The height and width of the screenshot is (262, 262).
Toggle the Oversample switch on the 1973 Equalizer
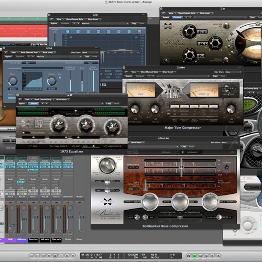click(26, 133)
